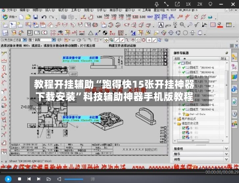The height and width of the screenshot is (183, 239).
Task: Click the 10H7 fit tolerance icon
Action: [x=150, y=17]
